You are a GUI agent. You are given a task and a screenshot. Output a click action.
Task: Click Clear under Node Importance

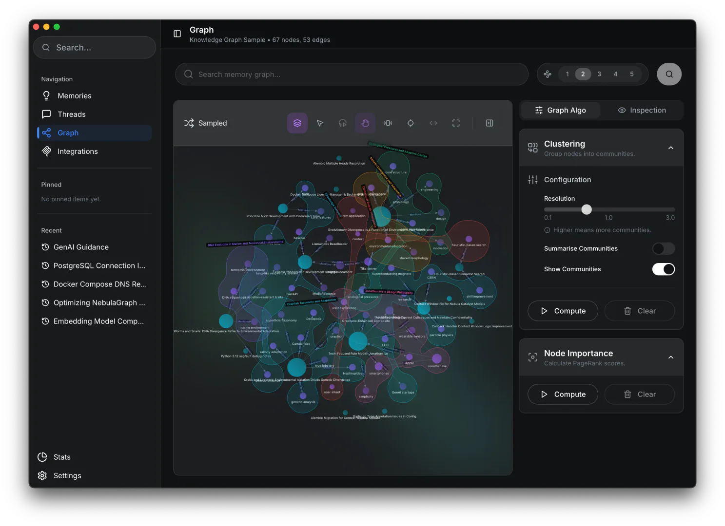(x=640, y=394)
